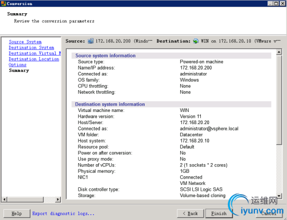Click the 'Resource pool:' label

[x=93, y=147]
